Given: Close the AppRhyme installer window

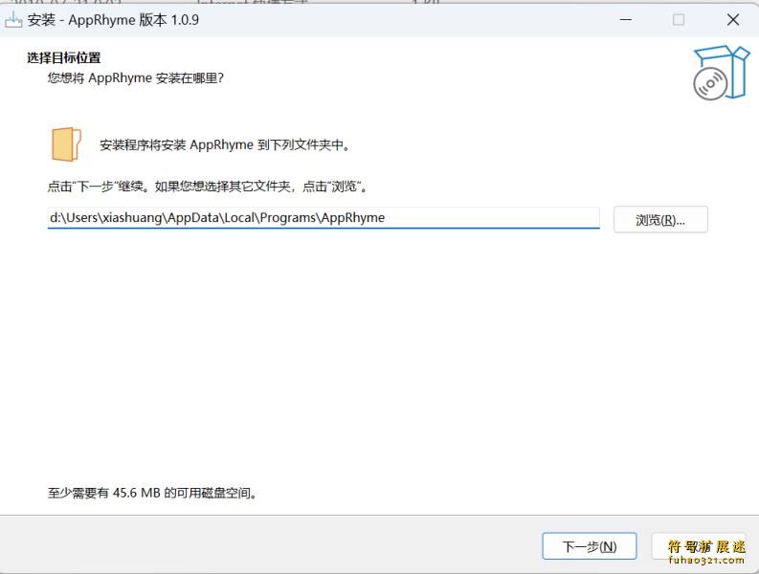Looking at the screenshot, I should point(733,20).
